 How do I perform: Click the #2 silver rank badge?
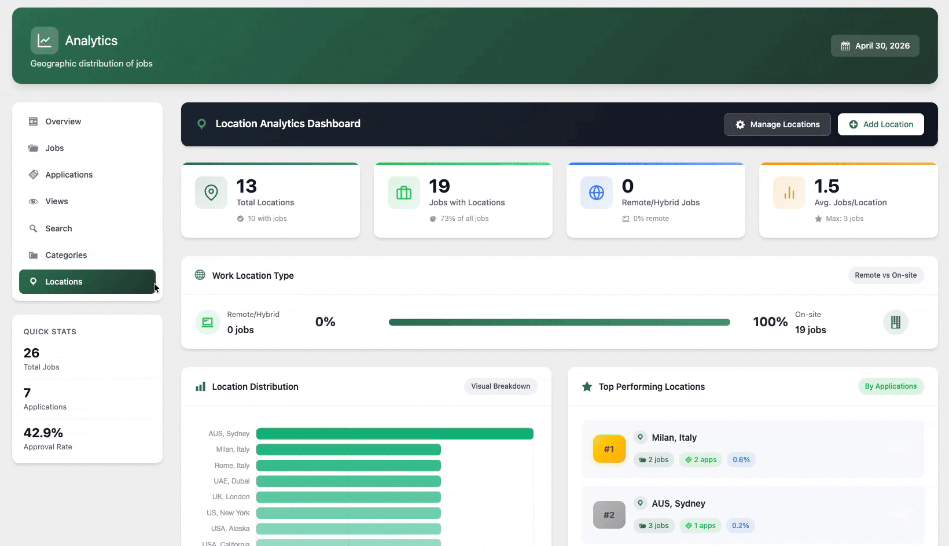(x=609, y=515)
